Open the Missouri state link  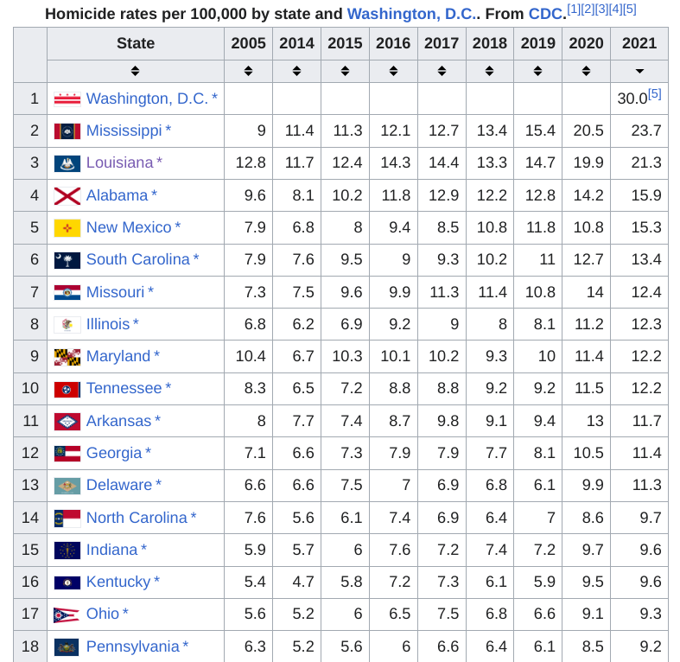pos(116,292)
